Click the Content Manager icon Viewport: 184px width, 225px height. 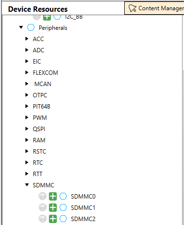point(132,8)
